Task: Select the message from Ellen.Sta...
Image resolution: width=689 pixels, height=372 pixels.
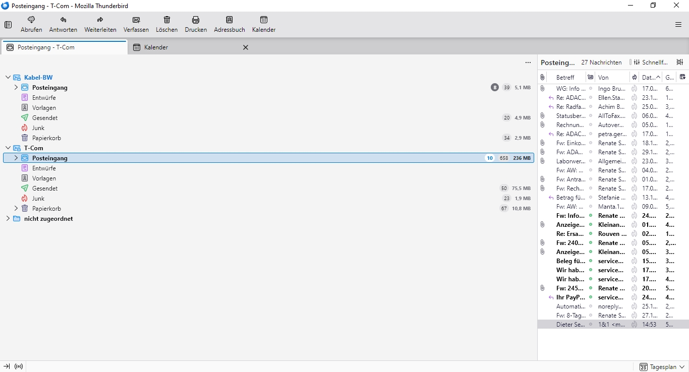Action: click(x=613, y=98)
